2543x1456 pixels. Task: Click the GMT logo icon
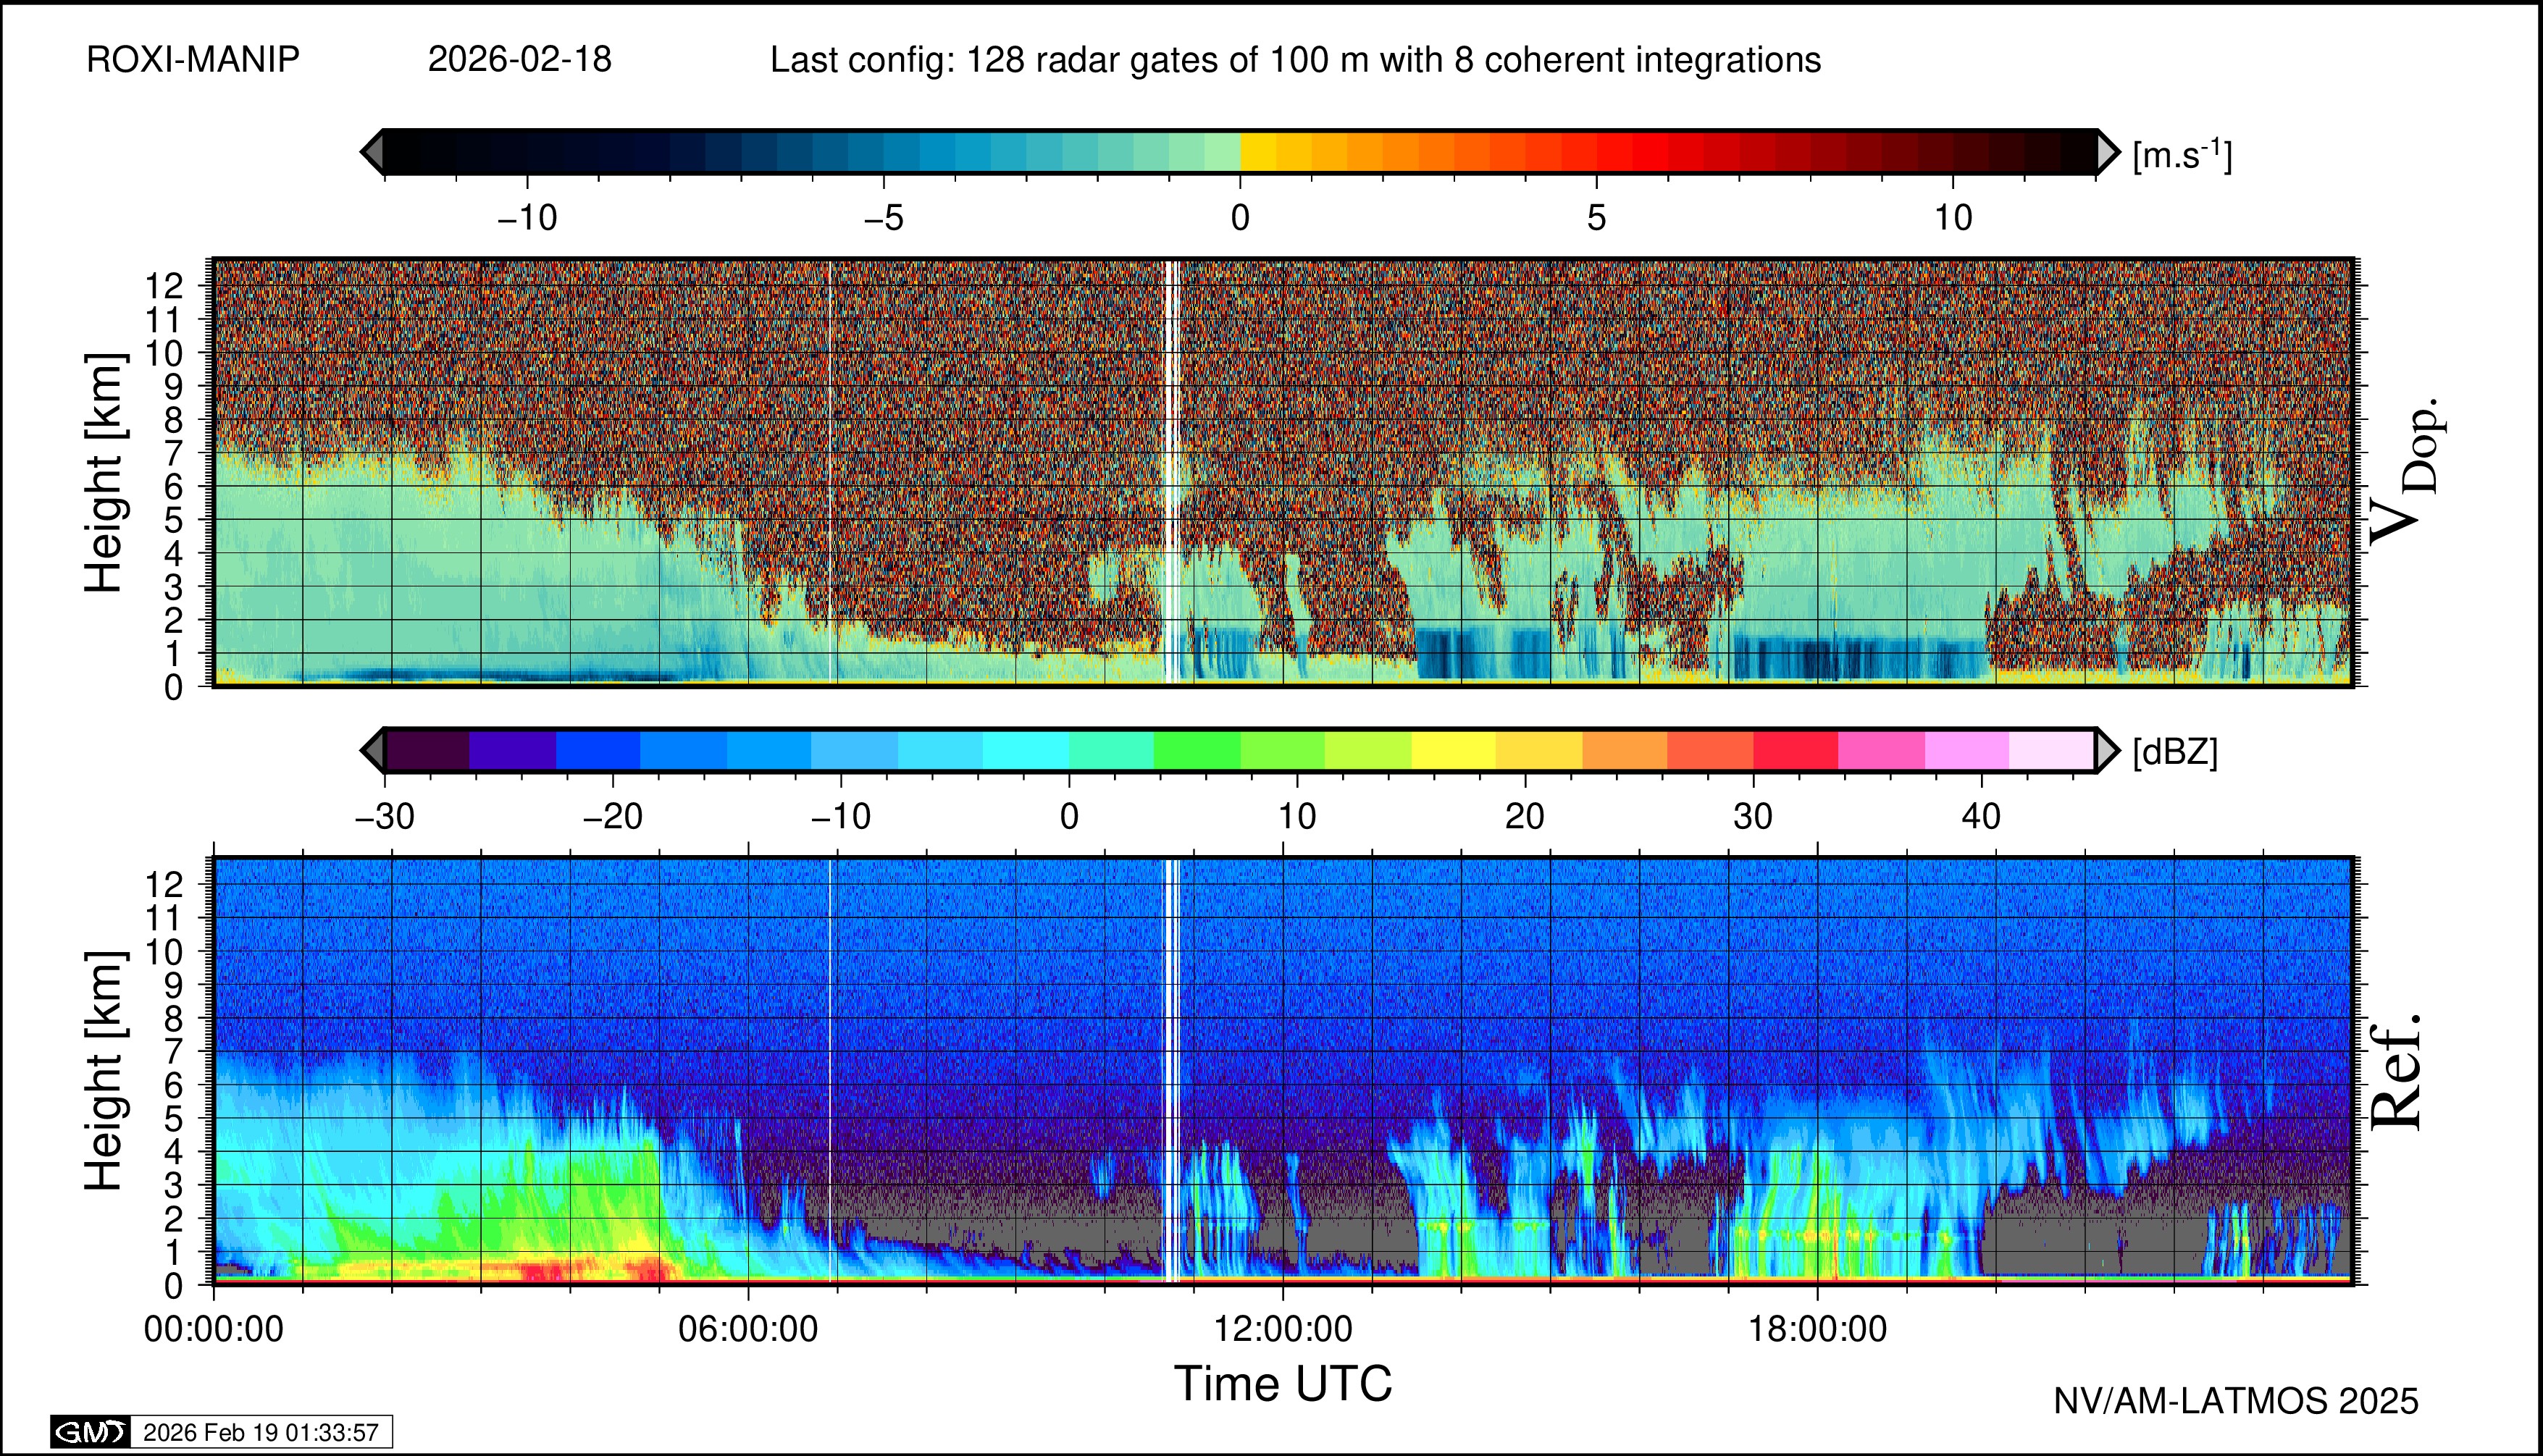pos(90,1432)
